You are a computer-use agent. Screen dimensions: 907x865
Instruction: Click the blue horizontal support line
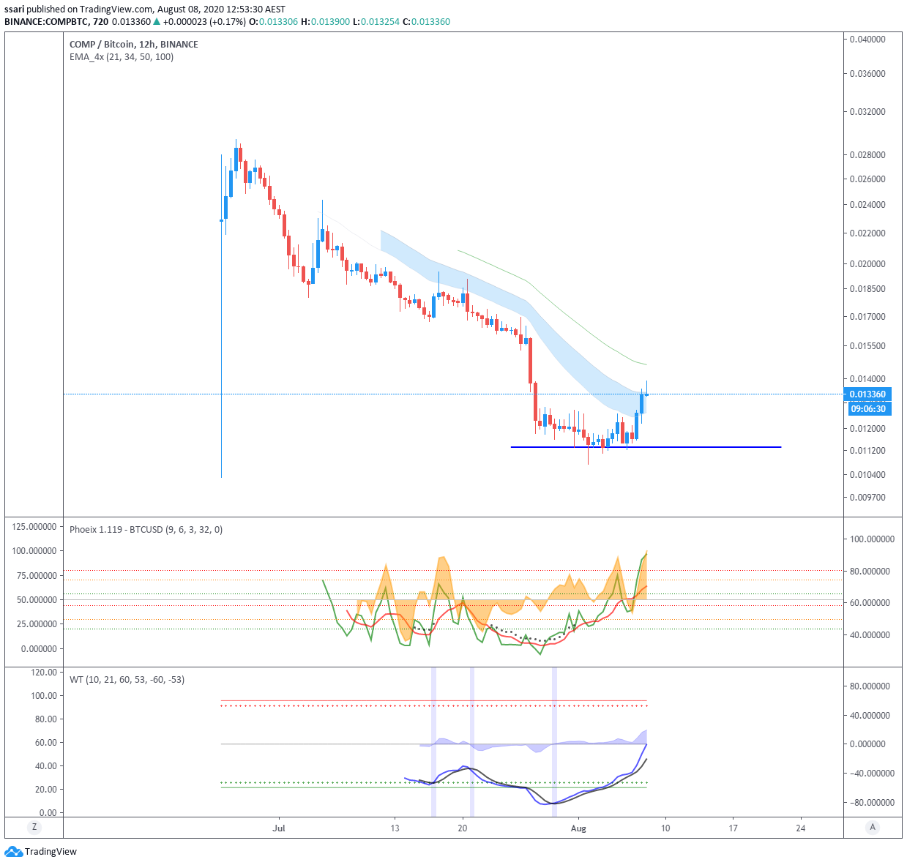[x=646, y=447]
